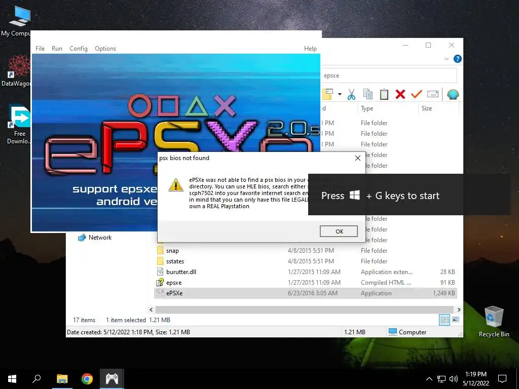519x389 pixels.
Task: Click the epsxe help file icon
Action: pyautogui.click(x=160, y=283)
